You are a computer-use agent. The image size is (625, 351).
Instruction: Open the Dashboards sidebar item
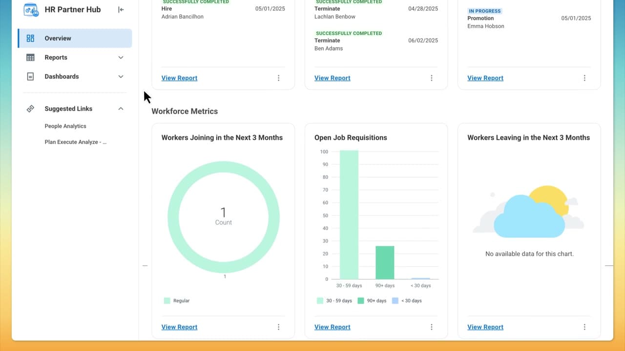pos(75,77)
